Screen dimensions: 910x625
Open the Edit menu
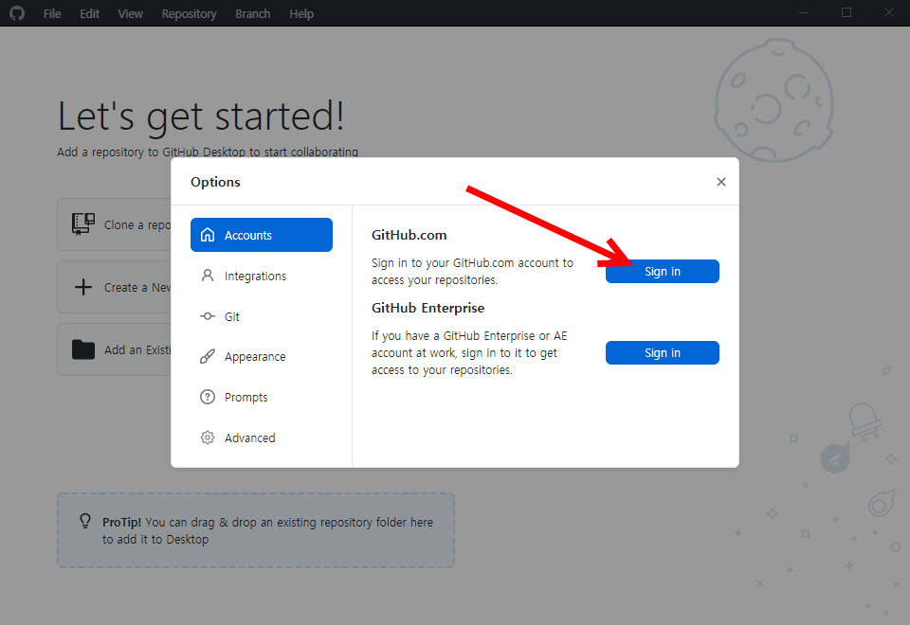pos(89,13)
